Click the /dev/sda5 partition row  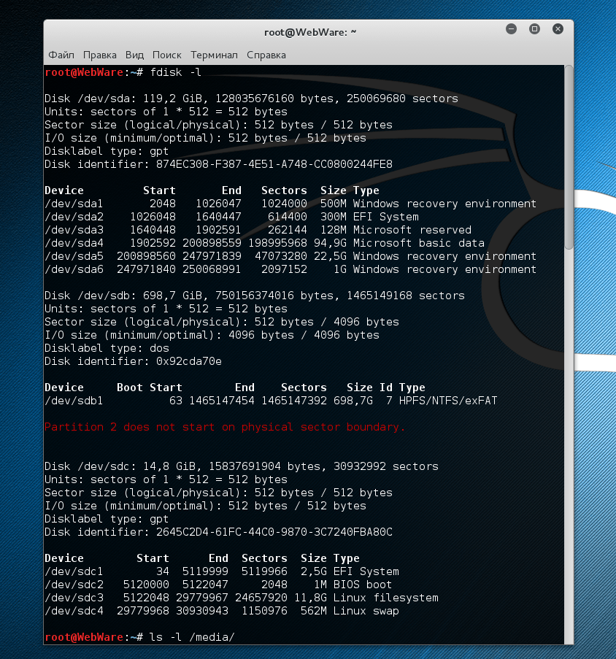click(290, 256)
